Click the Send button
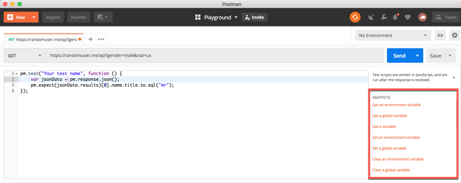Screen dimensions: 461x183 tap(399, 55)
